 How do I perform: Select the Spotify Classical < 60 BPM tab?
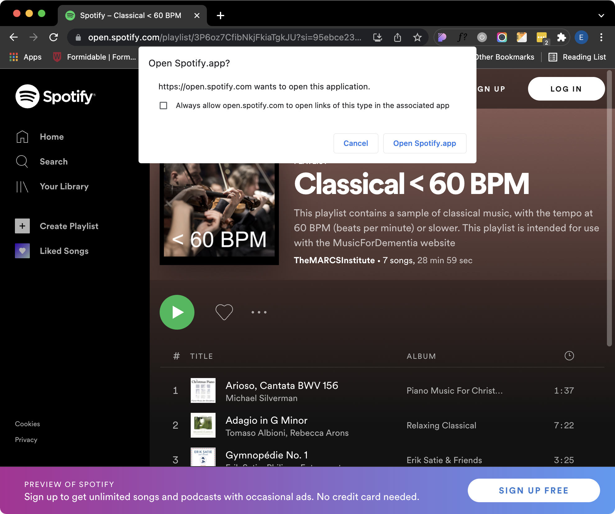click(130, 16)
